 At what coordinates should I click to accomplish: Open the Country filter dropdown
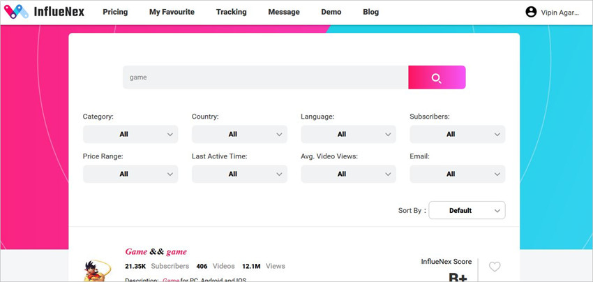click(239, 135)
